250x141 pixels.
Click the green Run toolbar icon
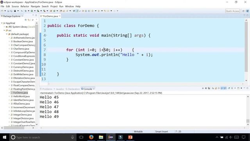32,11
